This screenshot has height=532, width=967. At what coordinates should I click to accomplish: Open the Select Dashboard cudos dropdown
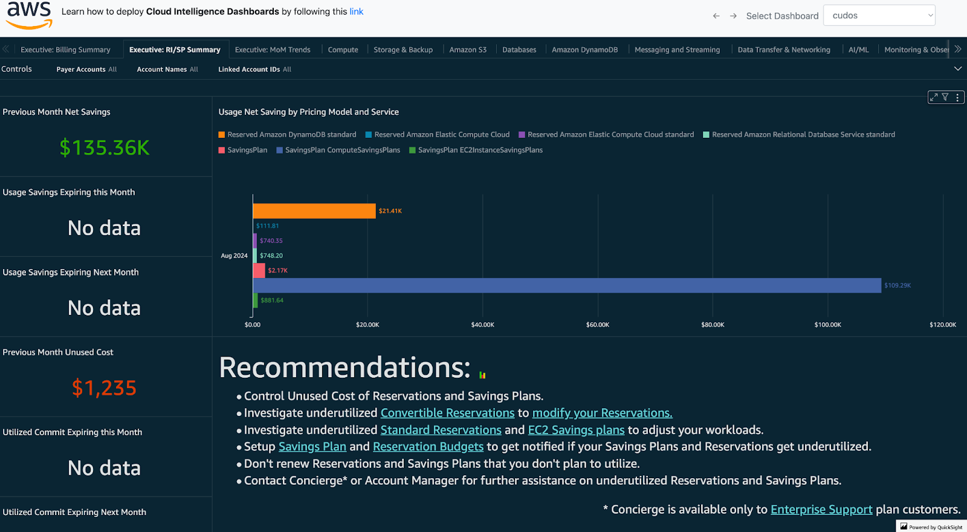(880, 16)
